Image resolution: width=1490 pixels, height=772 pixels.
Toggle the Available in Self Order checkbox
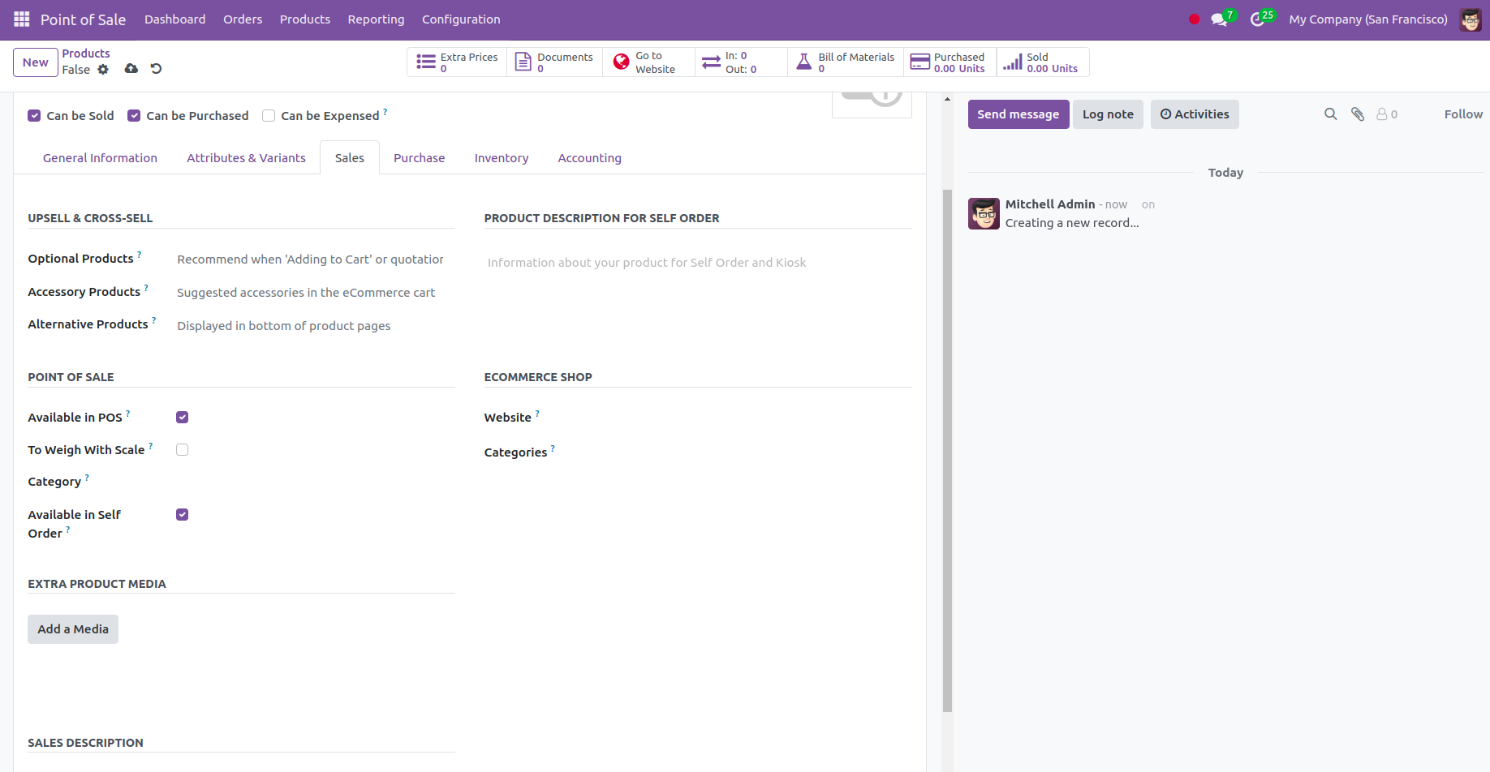(183, 515)
